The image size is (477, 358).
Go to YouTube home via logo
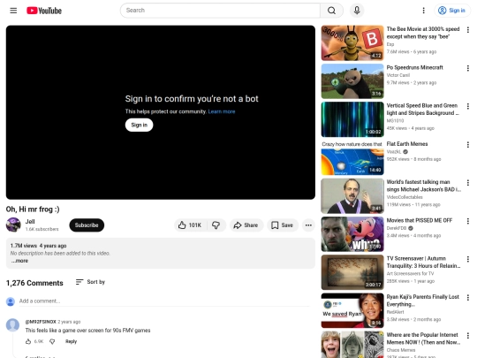[44, 11]
